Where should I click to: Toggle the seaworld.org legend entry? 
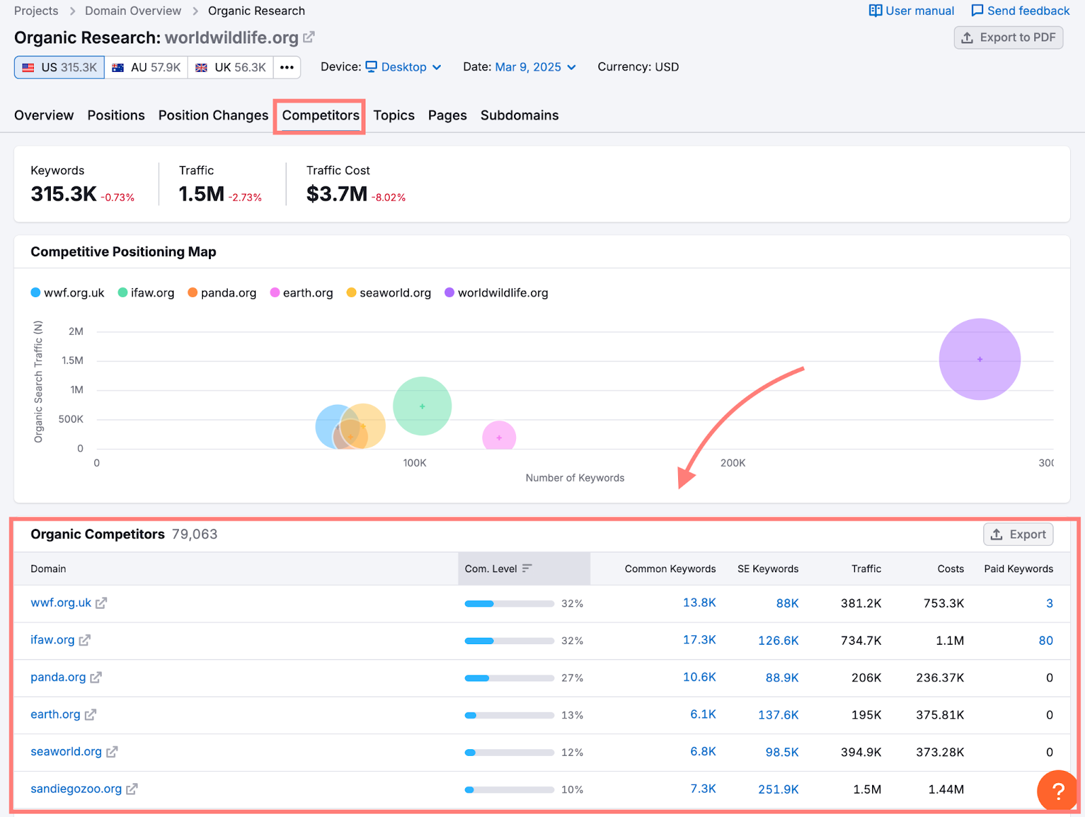click(388, 292)
